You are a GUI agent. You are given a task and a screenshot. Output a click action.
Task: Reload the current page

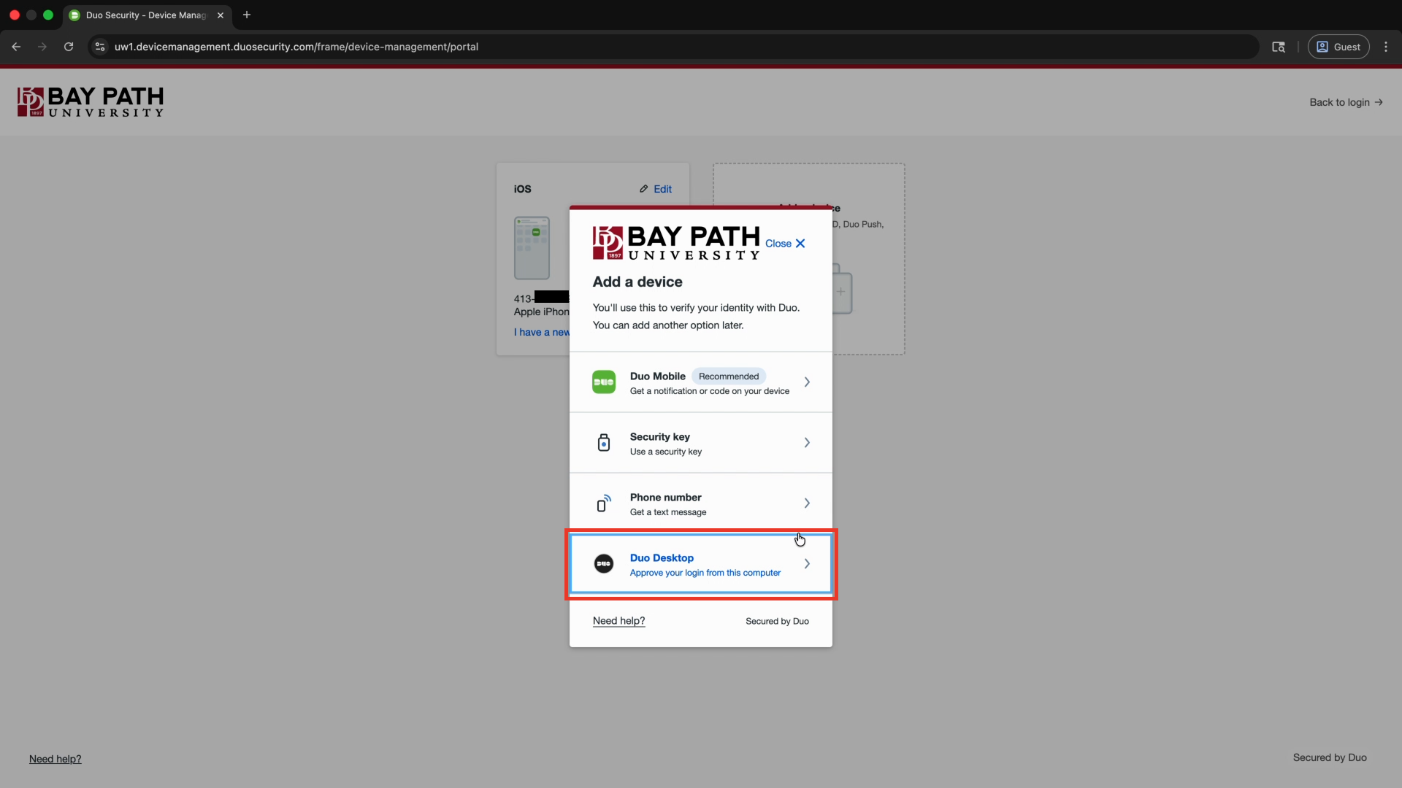(69, 47)
